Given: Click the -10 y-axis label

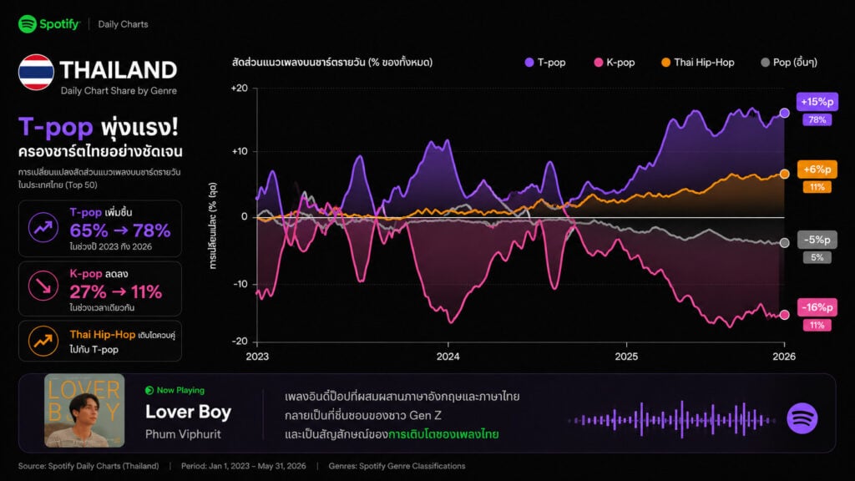Looking at the screenshot, I should coord(240,284).
